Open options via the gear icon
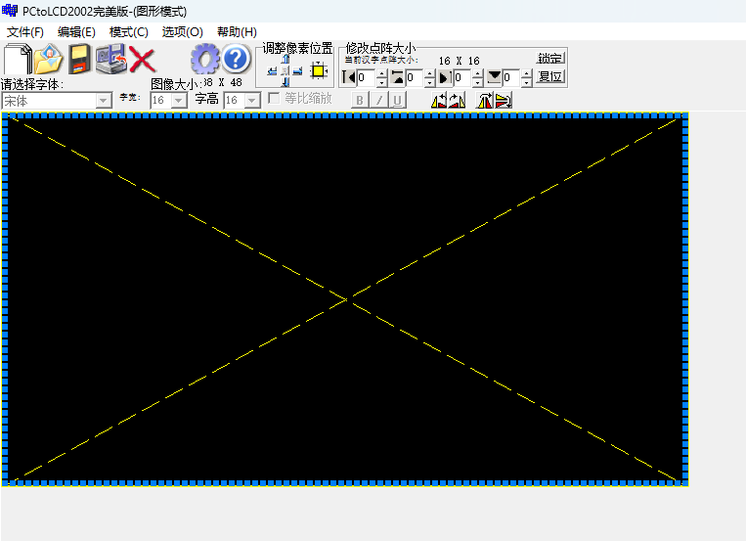 [x=205, y=59]
